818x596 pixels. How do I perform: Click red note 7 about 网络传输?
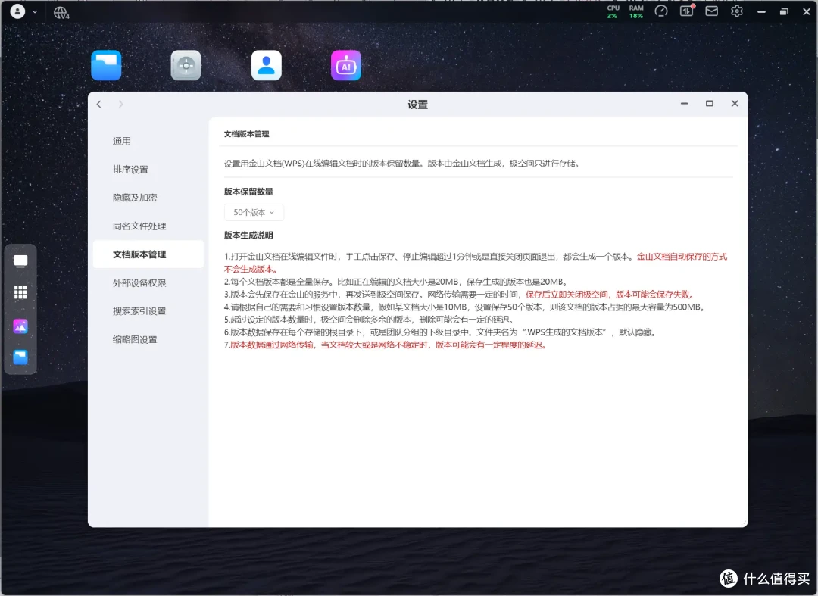[386, 345]
